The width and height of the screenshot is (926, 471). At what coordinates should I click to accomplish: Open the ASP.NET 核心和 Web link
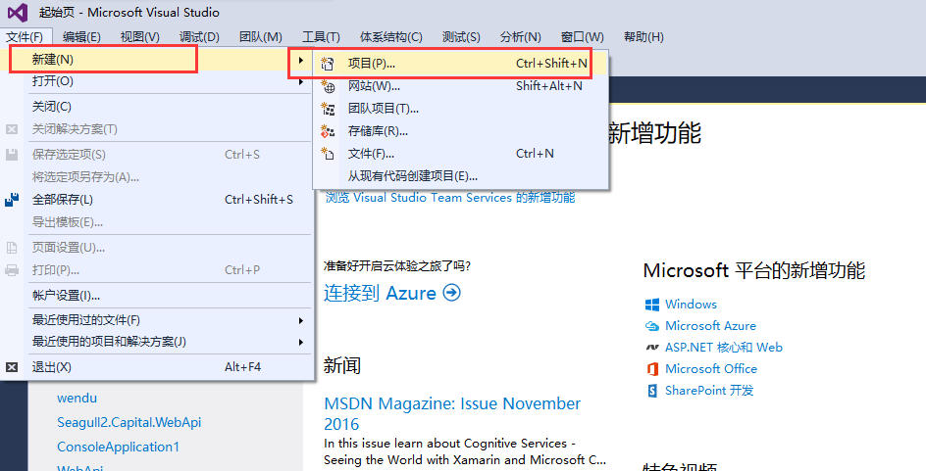coord(724,348)
